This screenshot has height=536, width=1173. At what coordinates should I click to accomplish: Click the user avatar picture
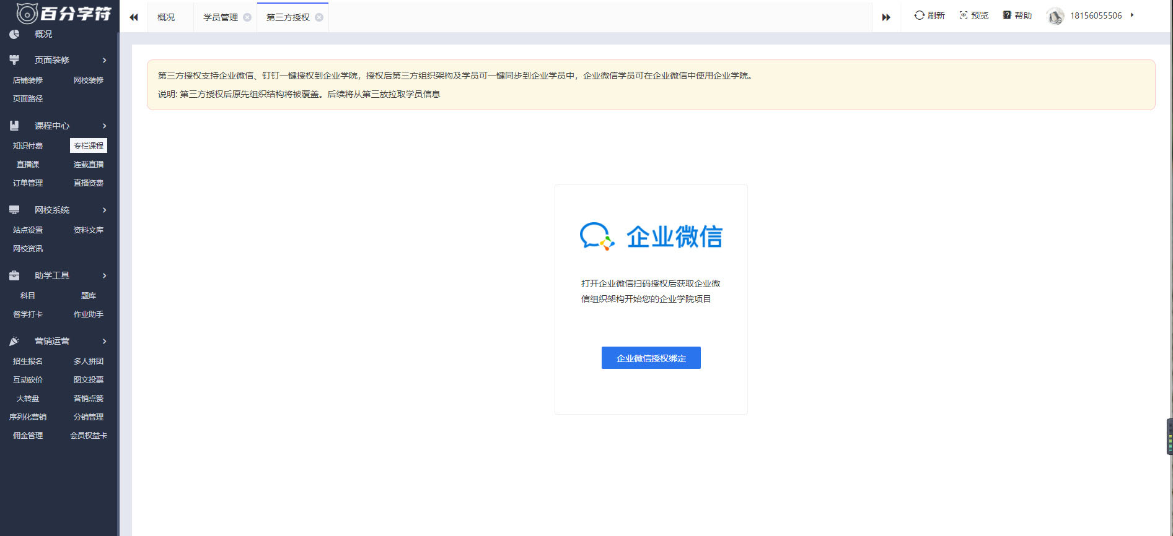pyautogui.click(x=1055, y=16)
